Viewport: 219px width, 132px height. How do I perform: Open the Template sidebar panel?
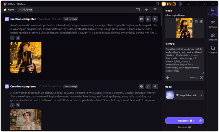pyautogui.click(x=213, y=37)
